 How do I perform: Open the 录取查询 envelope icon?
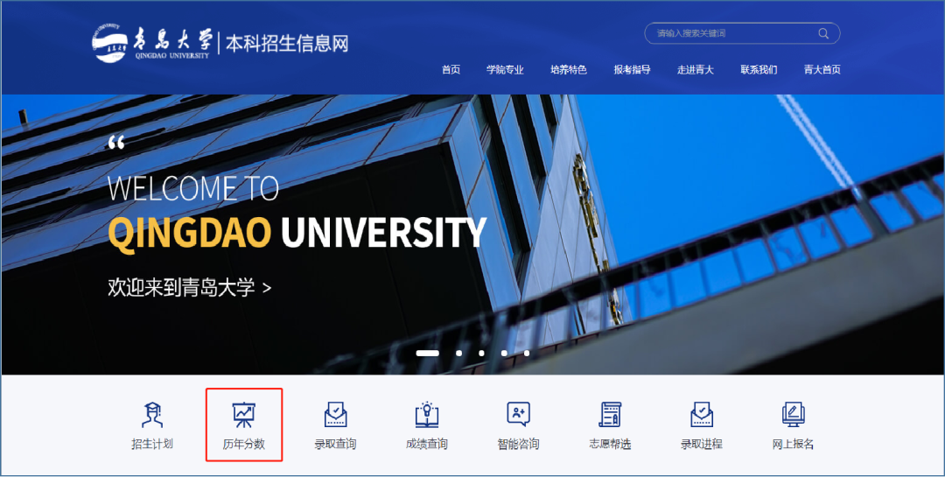pyautogui.click(x=335, y=416)
